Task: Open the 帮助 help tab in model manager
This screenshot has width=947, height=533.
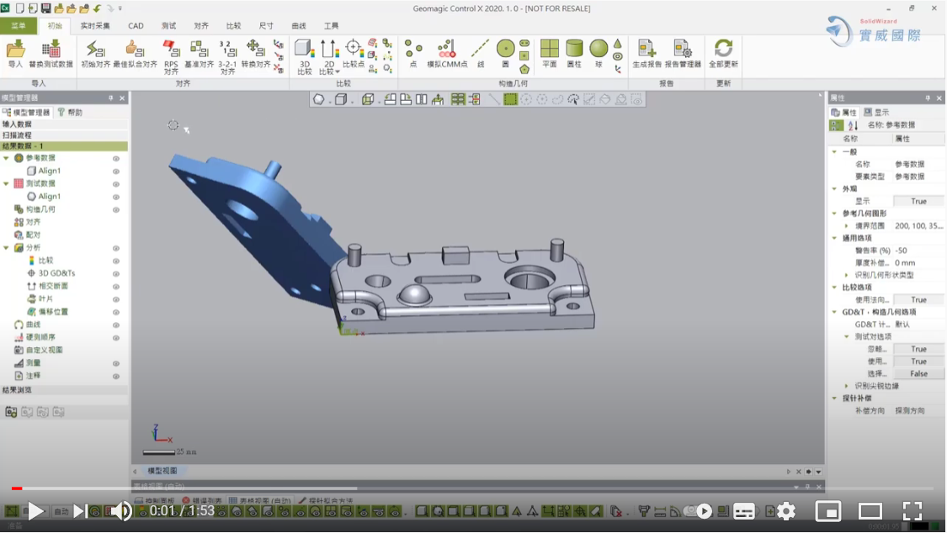Action: point(70,112)
